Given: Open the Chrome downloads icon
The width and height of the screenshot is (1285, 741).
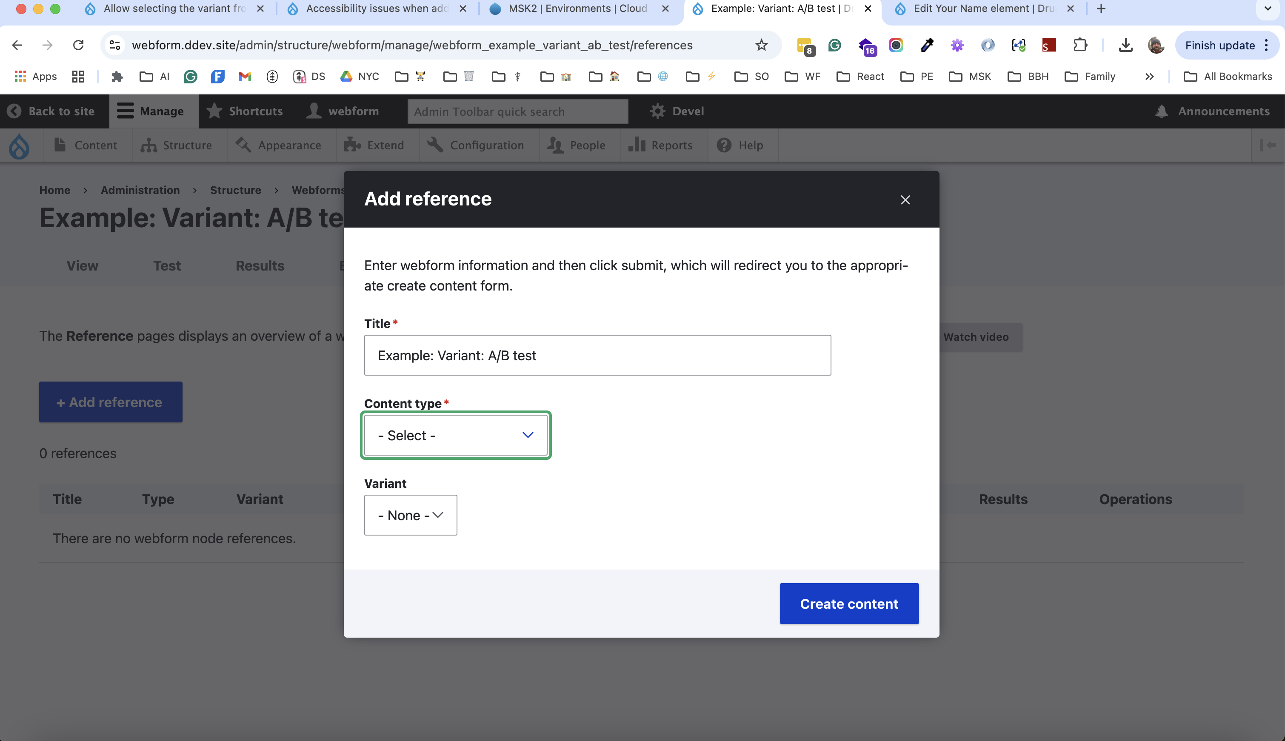Looking at the screenshot, I should coord(1125,45).
